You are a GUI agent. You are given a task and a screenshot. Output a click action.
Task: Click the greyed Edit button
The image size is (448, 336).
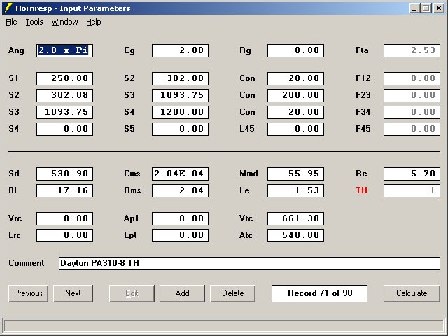(132, 293)
